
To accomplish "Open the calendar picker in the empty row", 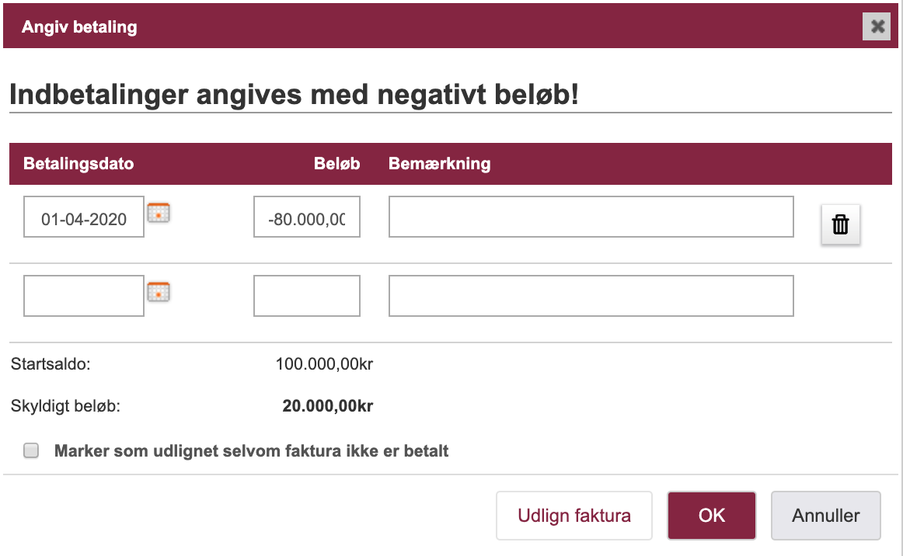I will (x=159, y=292).
